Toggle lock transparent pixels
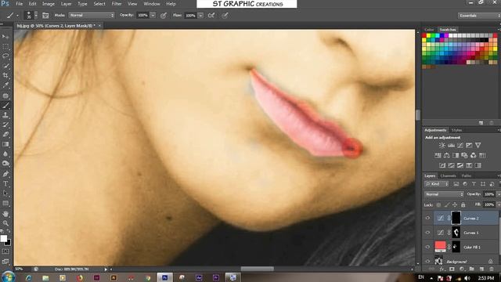The image size is (501, 282). coord(438,204)
